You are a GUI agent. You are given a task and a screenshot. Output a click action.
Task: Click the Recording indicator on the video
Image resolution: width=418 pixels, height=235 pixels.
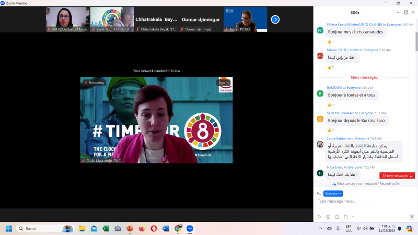94,83
